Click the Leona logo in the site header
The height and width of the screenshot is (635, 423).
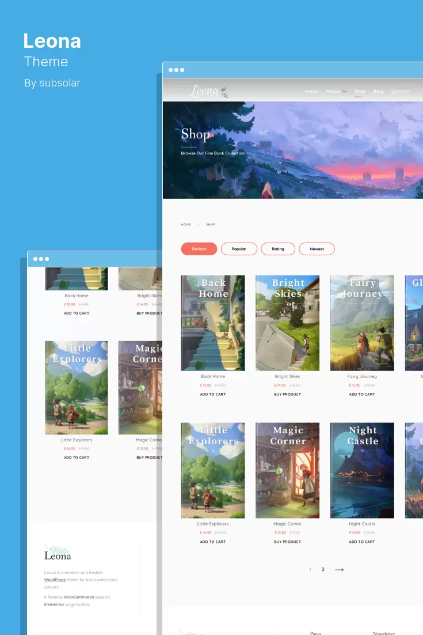tap(209, 91)
